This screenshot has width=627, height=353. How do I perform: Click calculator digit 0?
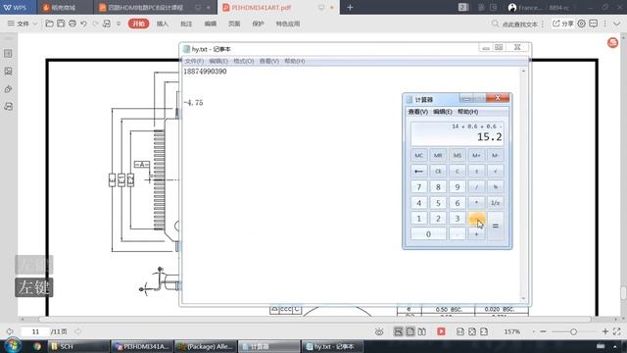[428, 234]
